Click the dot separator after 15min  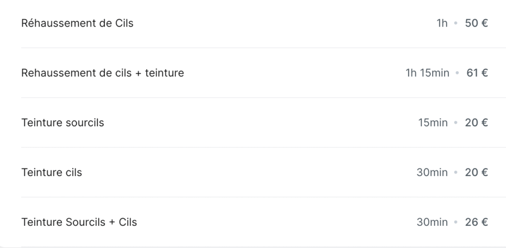[456, 123]
